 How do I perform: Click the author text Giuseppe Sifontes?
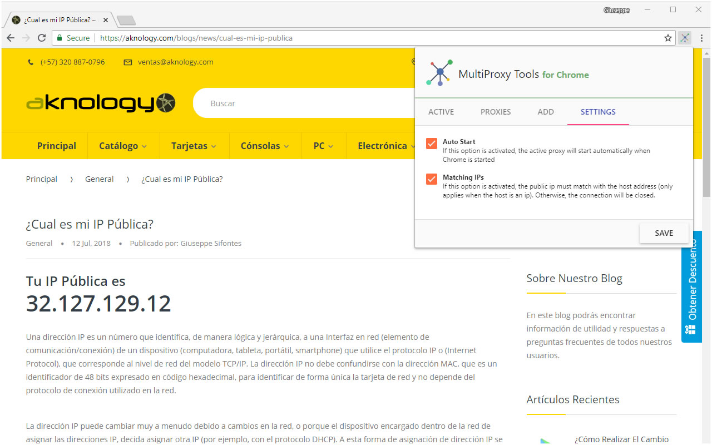[211, 243]
